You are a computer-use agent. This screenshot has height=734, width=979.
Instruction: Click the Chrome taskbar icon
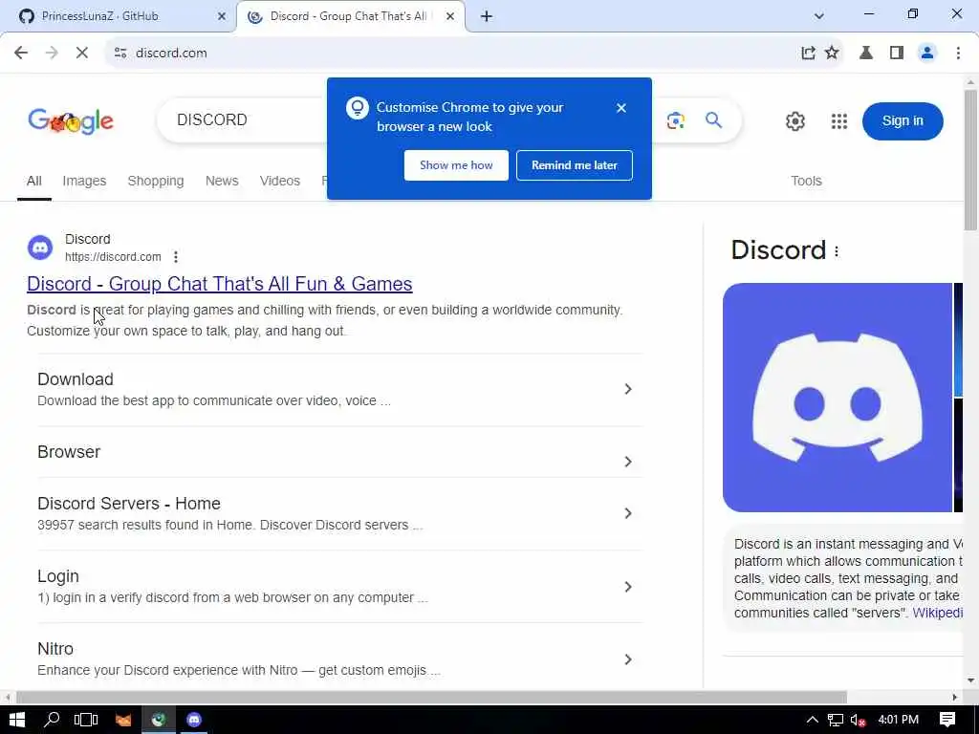tap(159, 720)
